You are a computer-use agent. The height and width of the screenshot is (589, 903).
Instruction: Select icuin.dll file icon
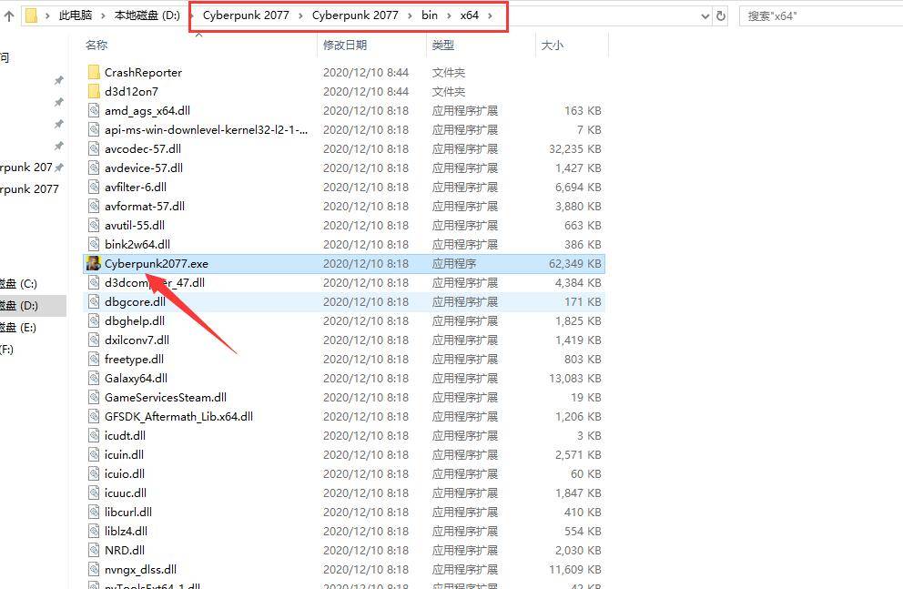pyautogui.click(x=94, y=454)
